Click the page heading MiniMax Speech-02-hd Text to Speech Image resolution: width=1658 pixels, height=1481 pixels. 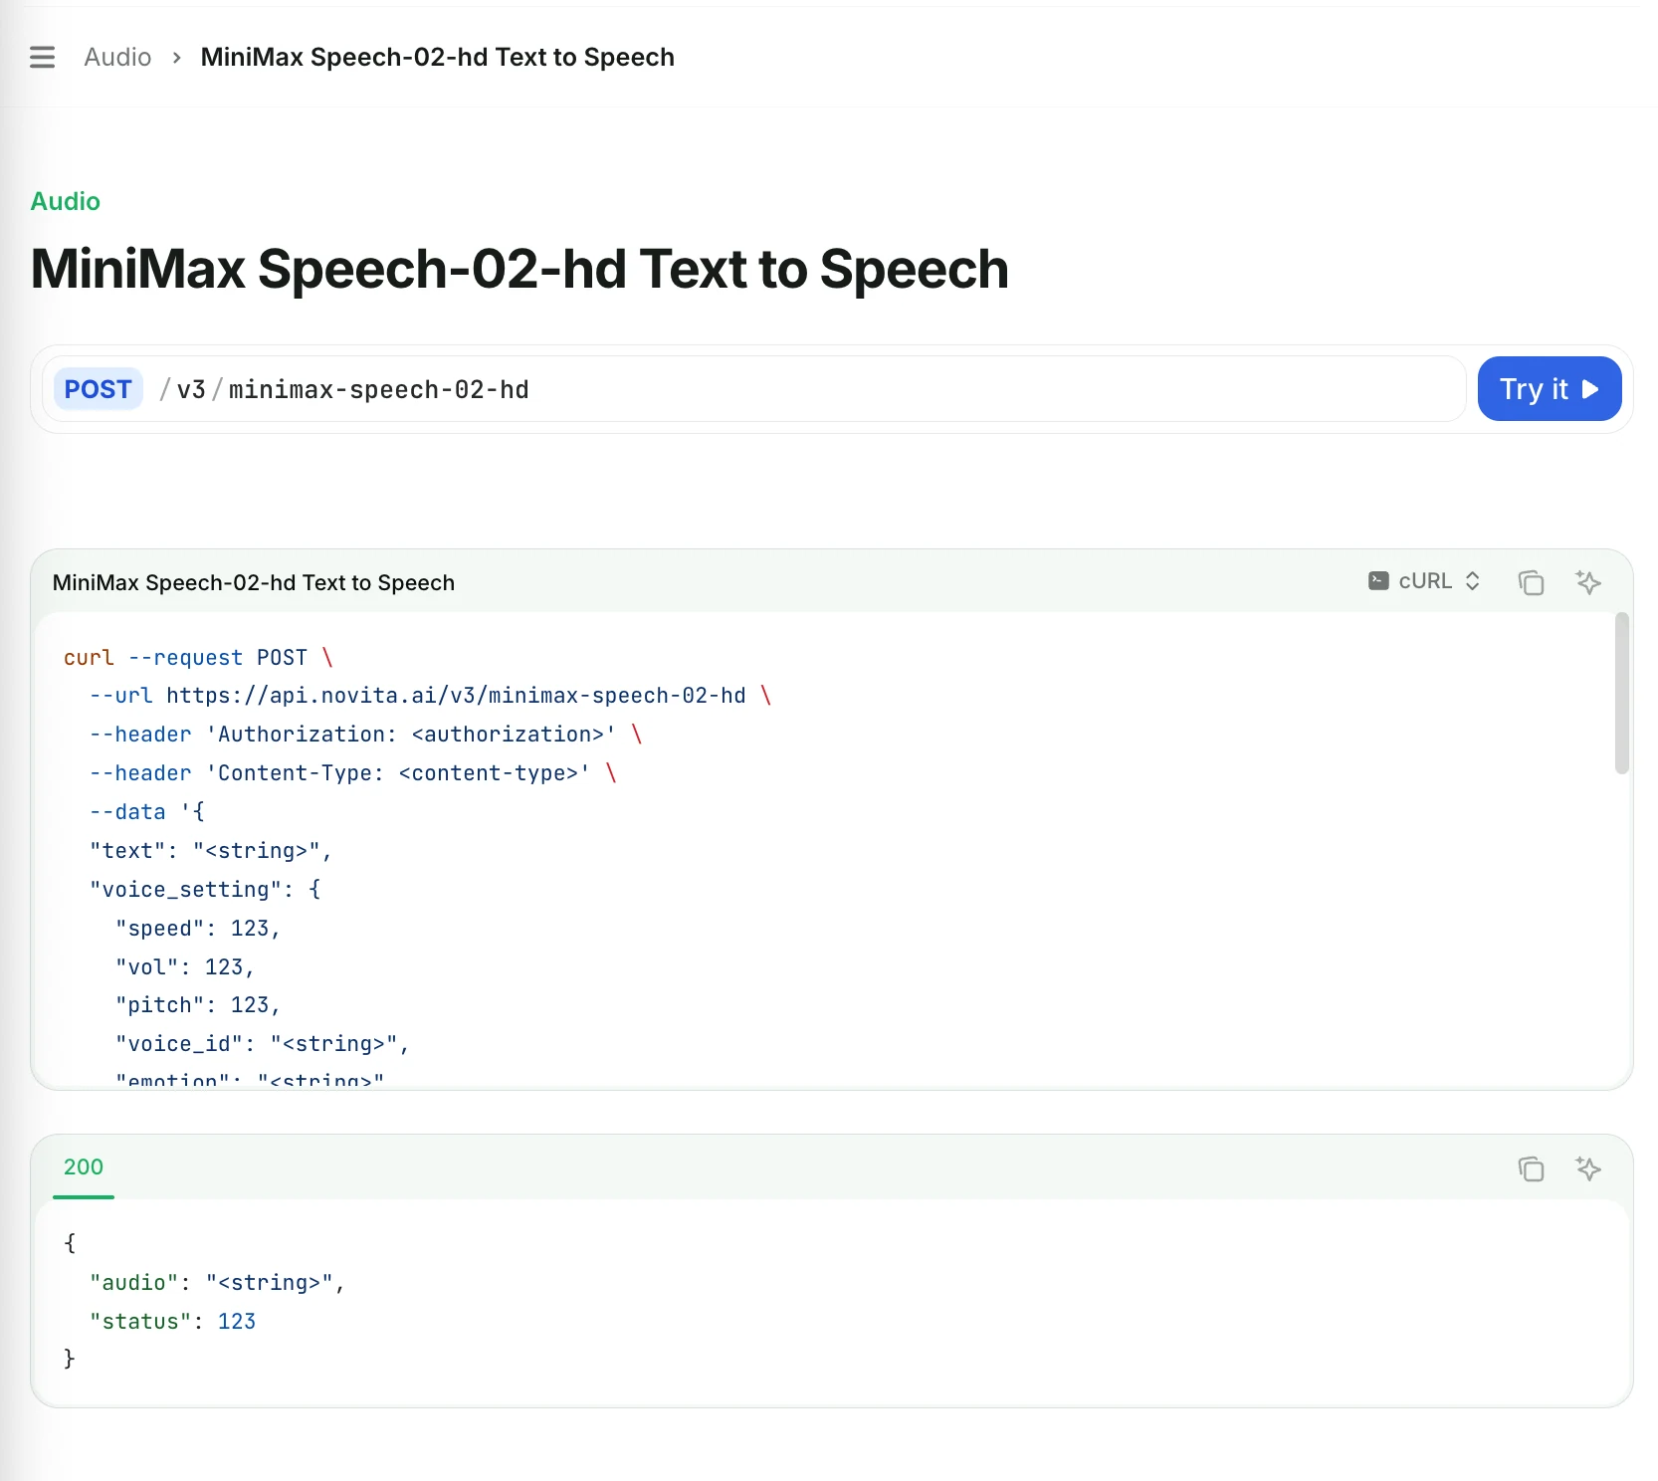[519, 269]
